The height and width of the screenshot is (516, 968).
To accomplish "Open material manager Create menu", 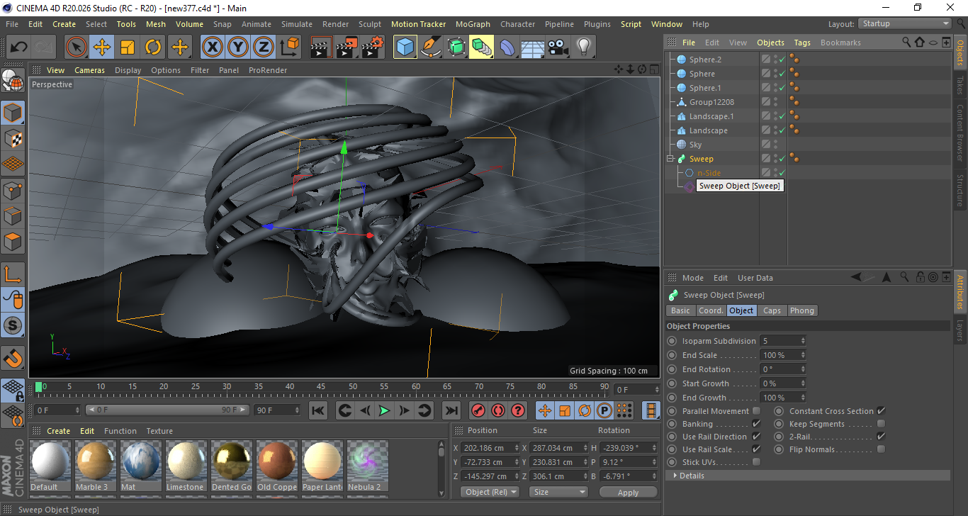I will coord(59,431).
